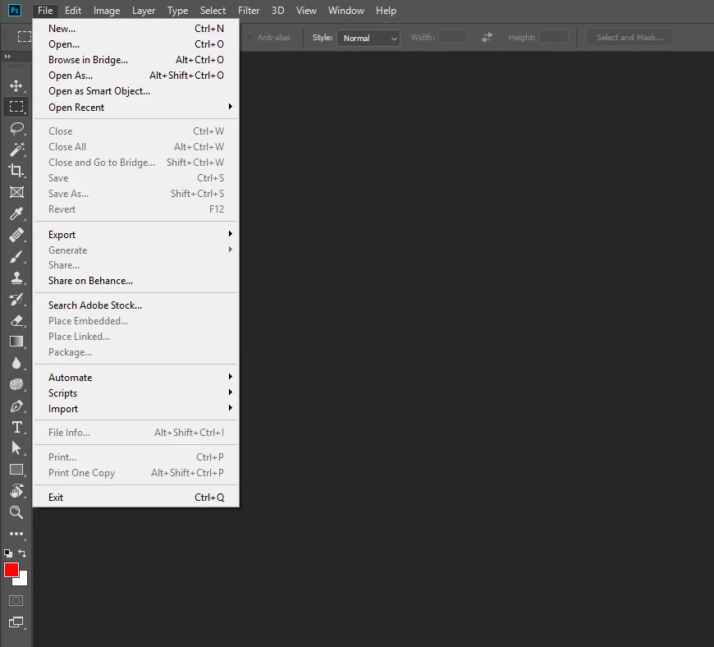Click the Photoshop Ps logo icon
Viewport: 714px width, 647px height.
pos(15,10)
